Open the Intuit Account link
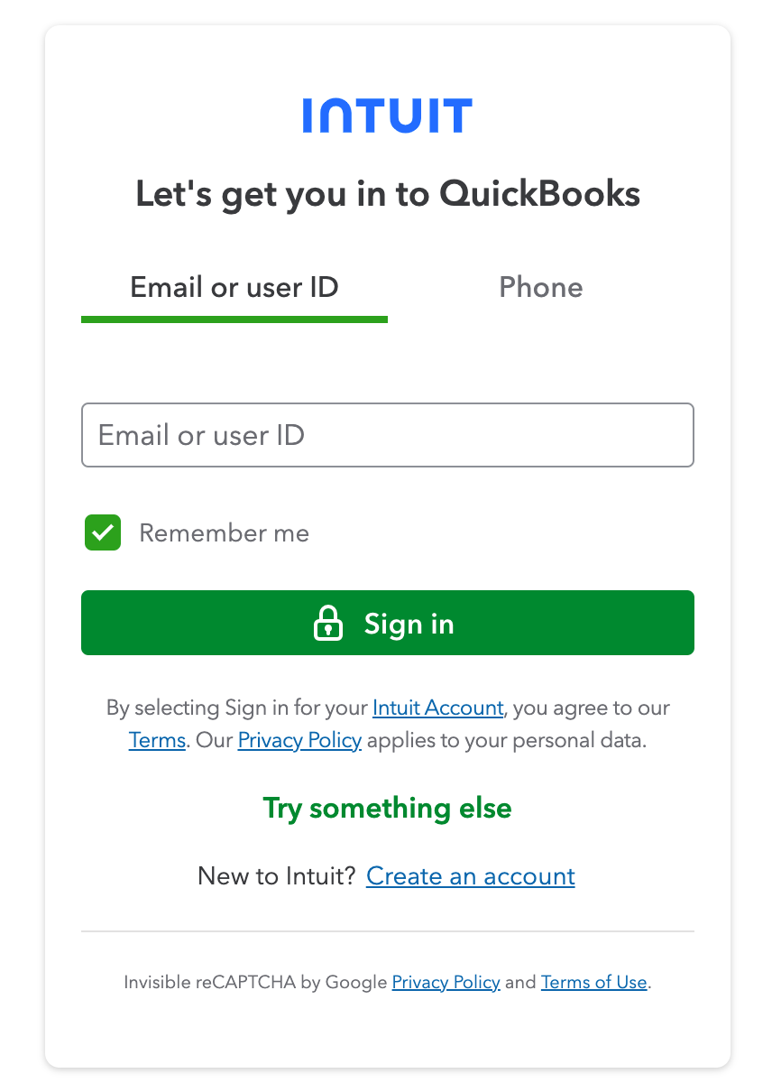772x1092 pixels. coord(437,708)
